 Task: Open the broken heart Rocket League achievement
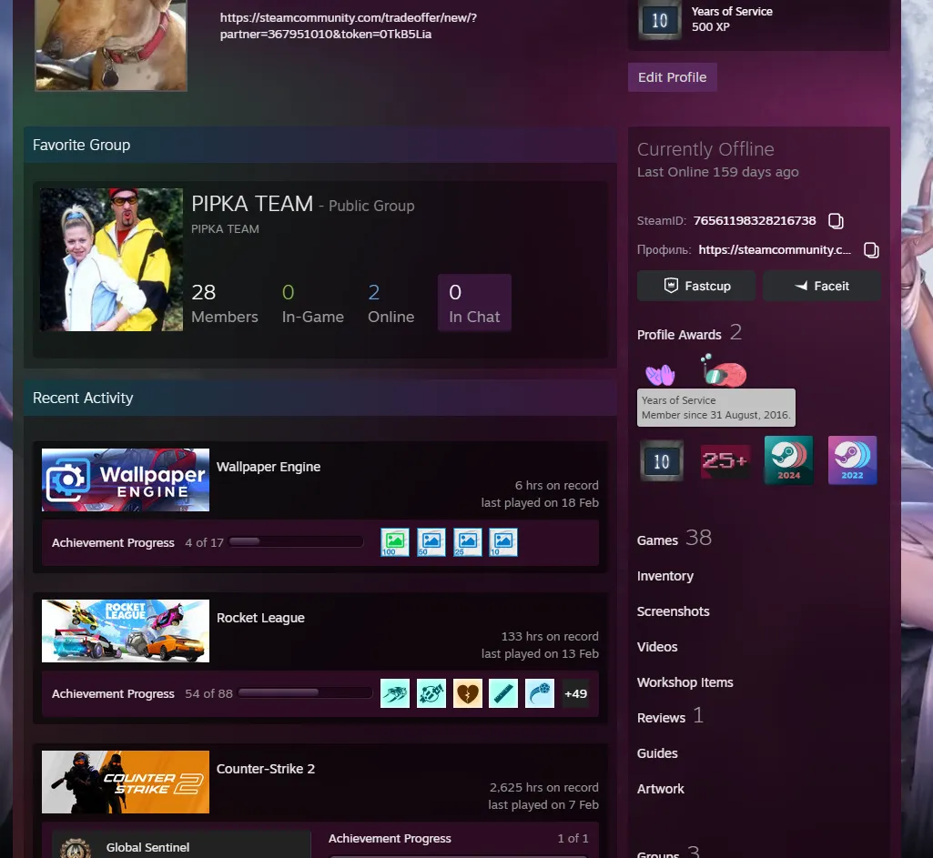pos(468,693)
